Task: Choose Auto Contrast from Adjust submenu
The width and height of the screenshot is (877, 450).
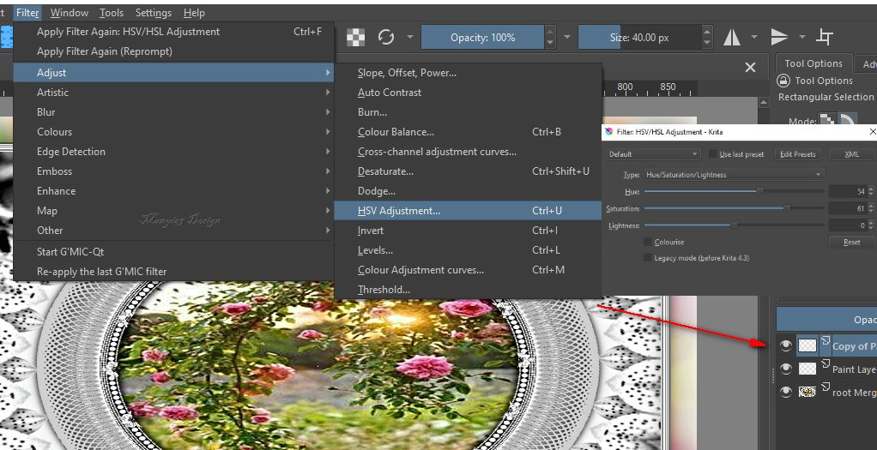Action: point(468,93)
